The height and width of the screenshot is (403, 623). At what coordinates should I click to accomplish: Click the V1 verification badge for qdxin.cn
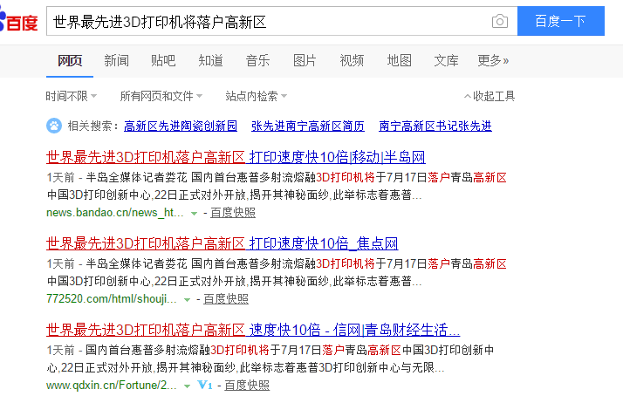(x=205, y=386)
